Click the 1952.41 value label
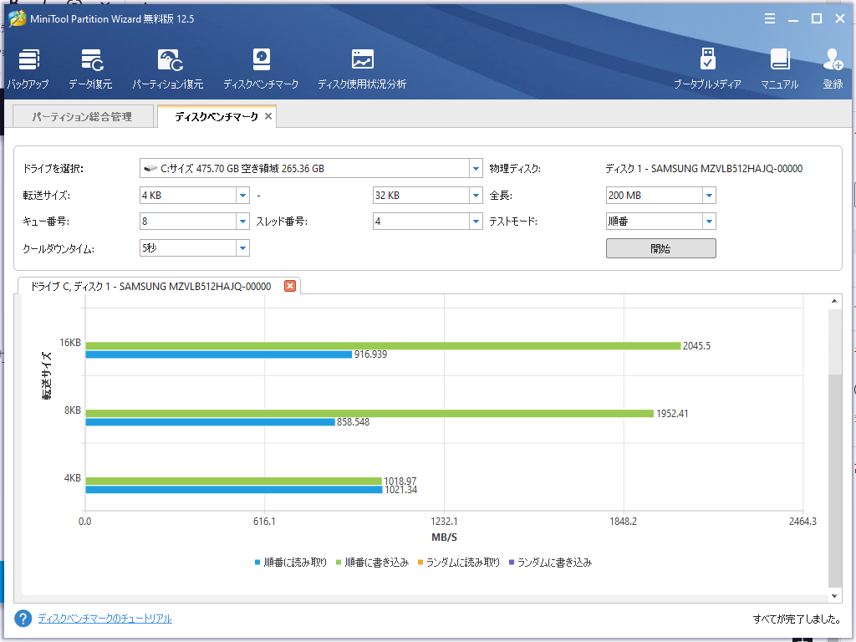 (x=672, y=413)
